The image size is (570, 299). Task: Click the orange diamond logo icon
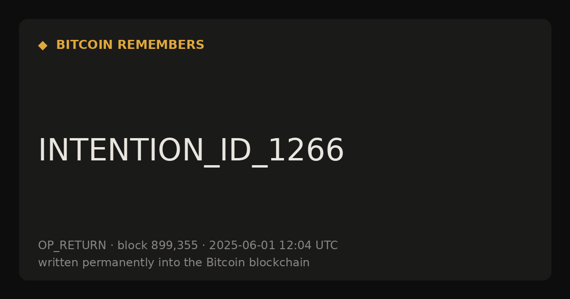[x=43, y=46]
